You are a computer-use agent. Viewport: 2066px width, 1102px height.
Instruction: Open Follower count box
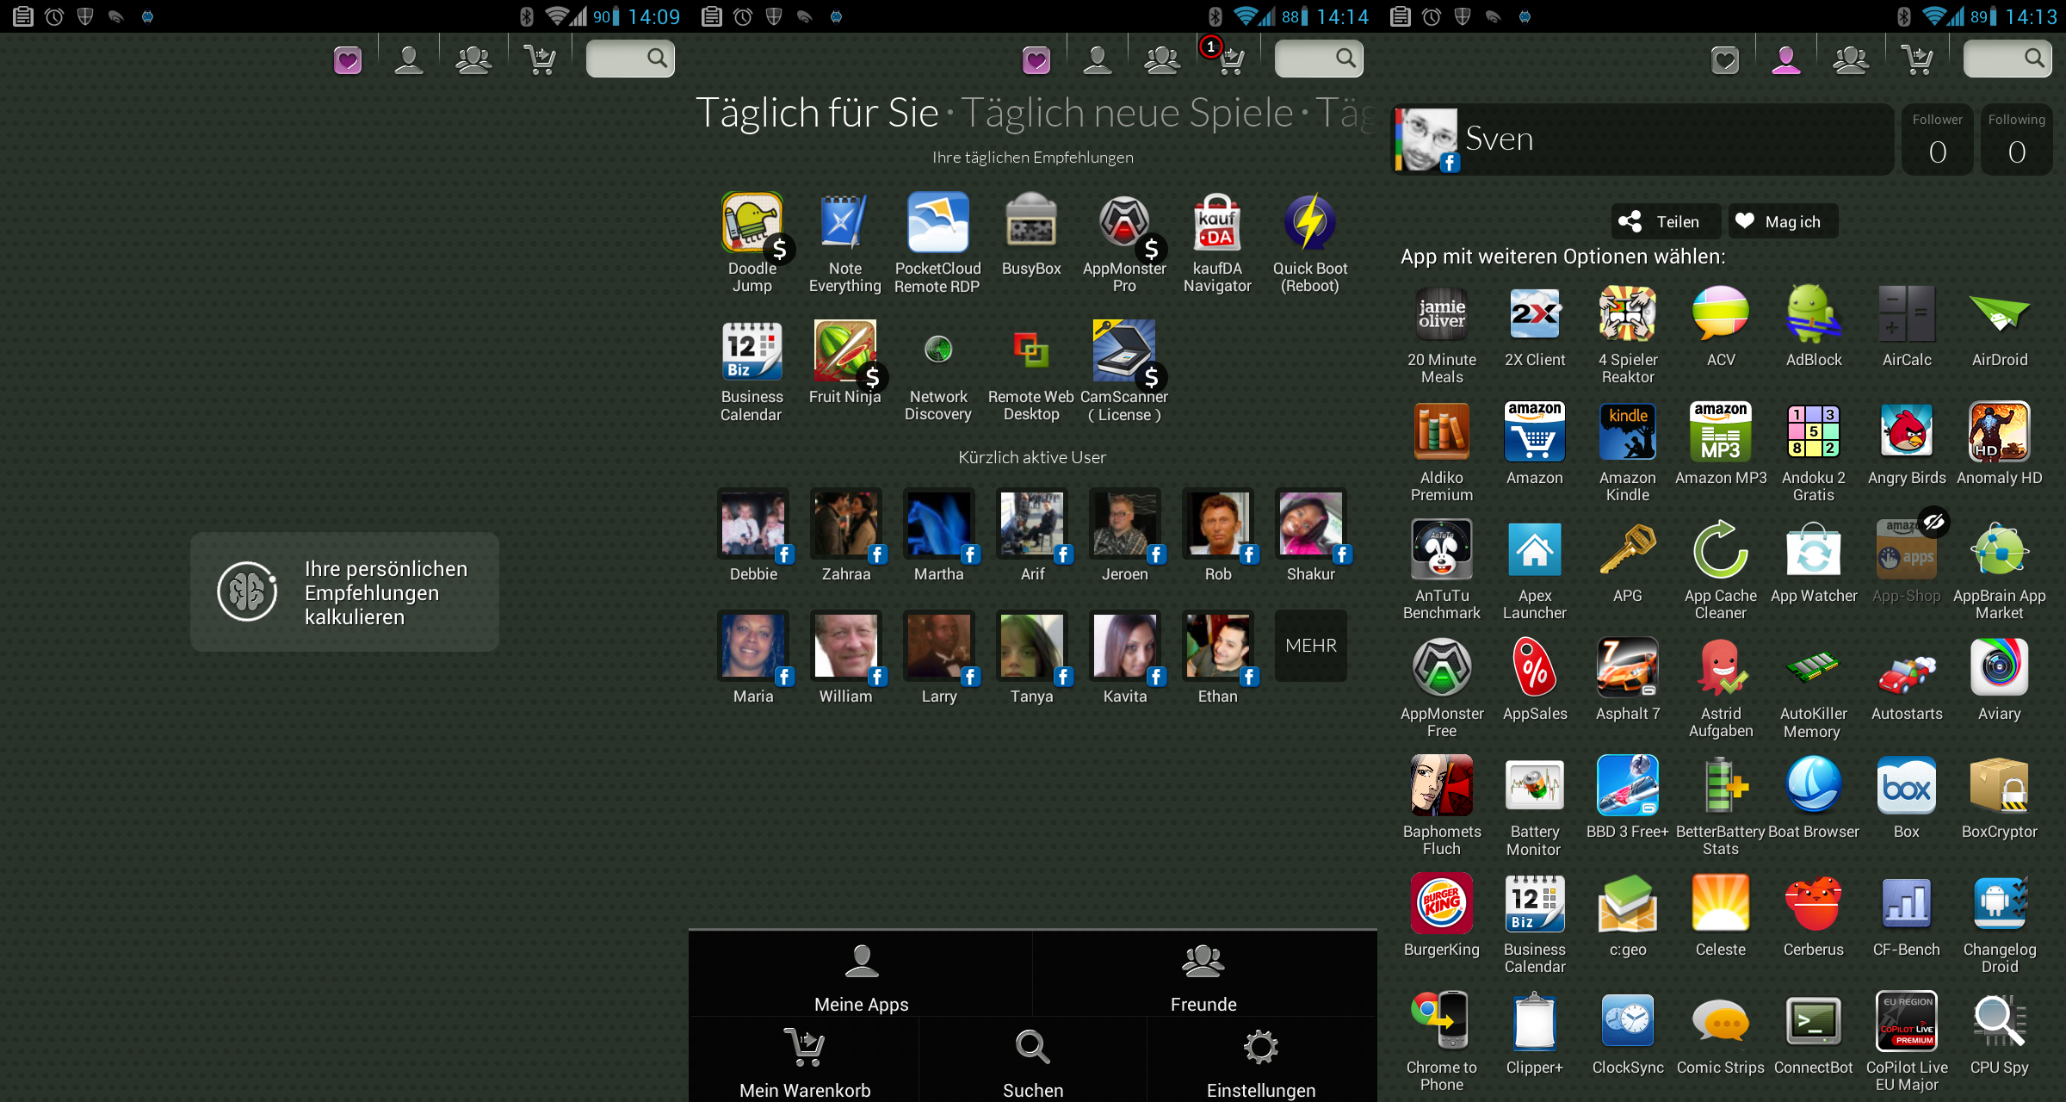(1937, 140)
